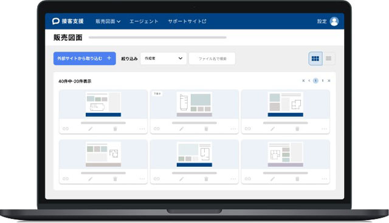The height and width of the screenshot is (223, 389).
Task: Switch to grid view layout
Action: (x=315, y=59)
